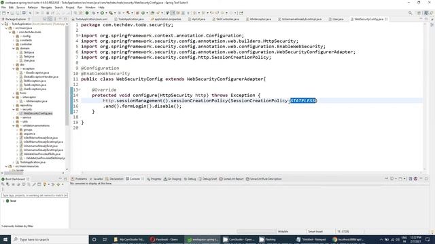Maximize the Package Explorer panel
Viewport: 435px width, 244px height.
tap(65, 19)
